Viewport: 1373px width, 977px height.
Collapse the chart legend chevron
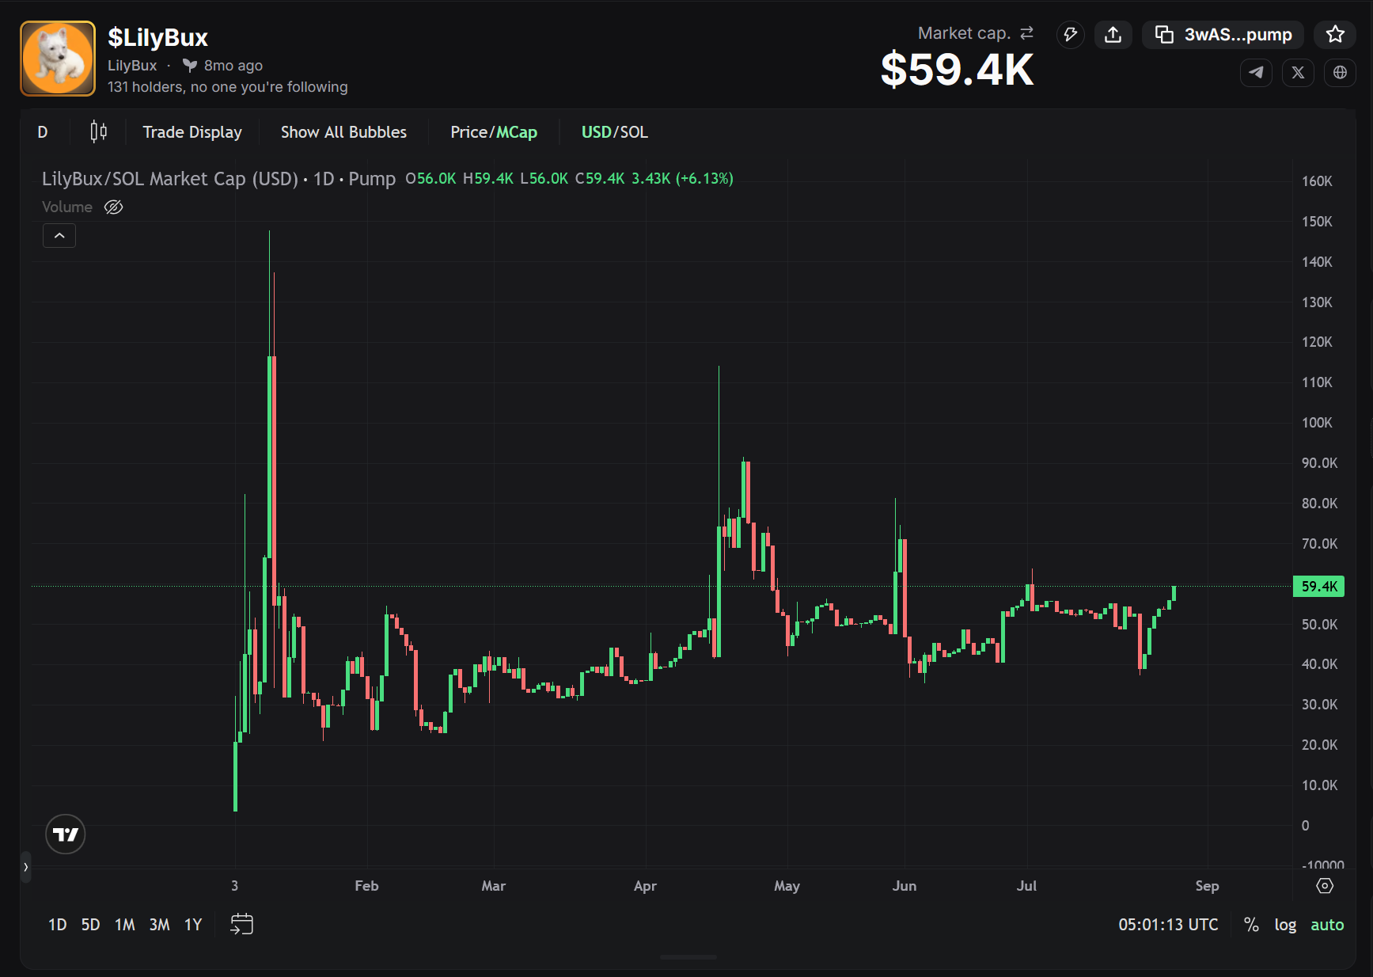point(59,236)
